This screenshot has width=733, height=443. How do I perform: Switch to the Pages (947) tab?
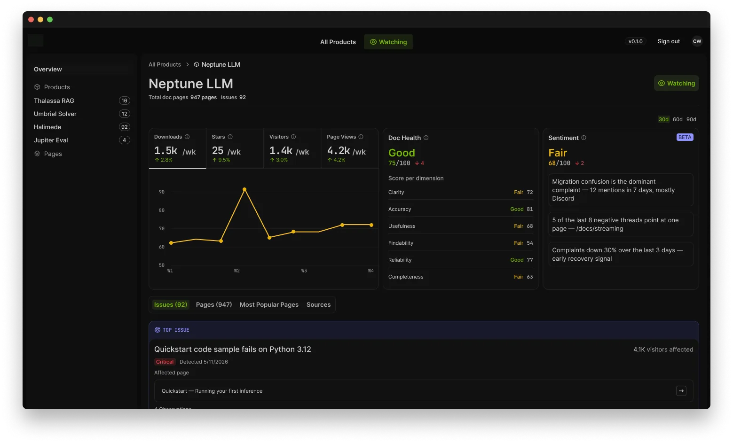tap(214, 304)
